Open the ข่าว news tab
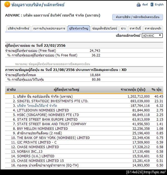Screen dimensions: 167x175 123,29
